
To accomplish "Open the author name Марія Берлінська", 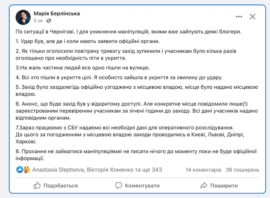I will (x=57, y=14).
